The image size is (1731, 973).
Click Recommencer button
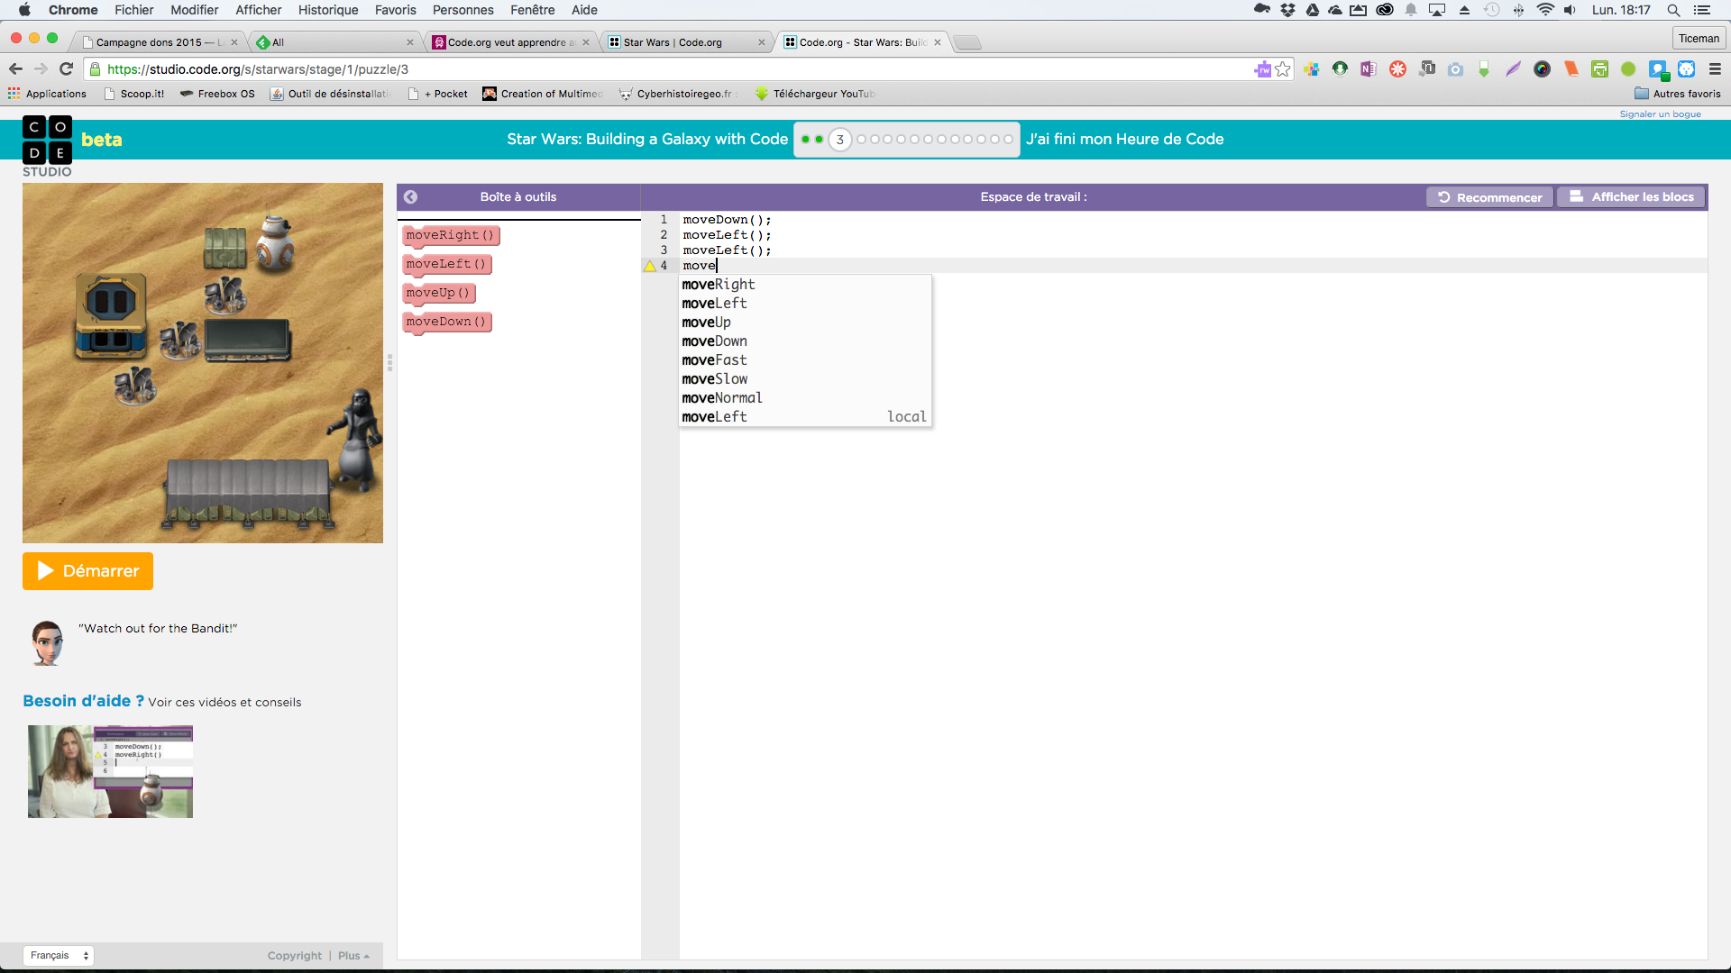1489,197
